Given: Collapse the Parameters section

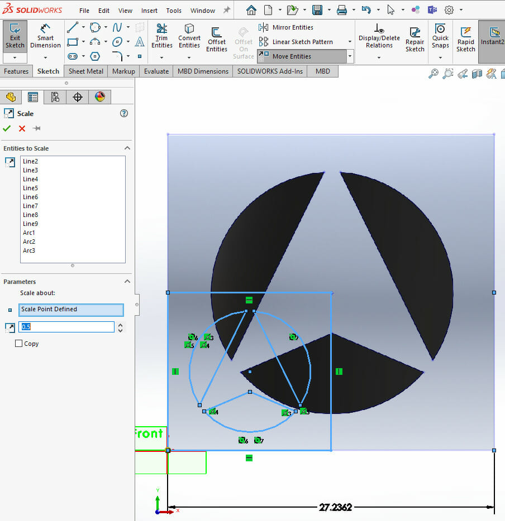Looking at the screenshot, I should click(x=127, y=282).
